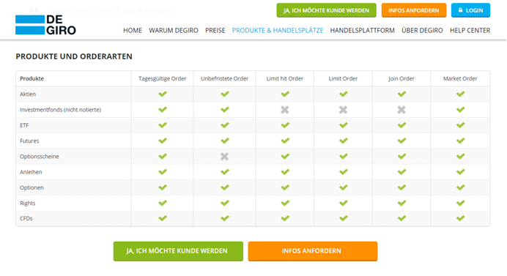The image size is (507, 276).
Task: Click the 'Produkte und Orderarten' heading
Action: (x=74, y=56)
